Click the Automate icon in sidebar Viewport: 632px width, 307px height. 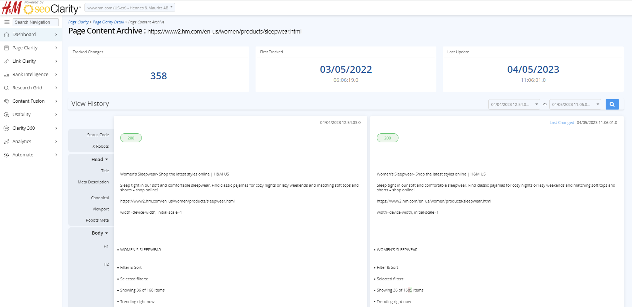(x=6, y=155)
